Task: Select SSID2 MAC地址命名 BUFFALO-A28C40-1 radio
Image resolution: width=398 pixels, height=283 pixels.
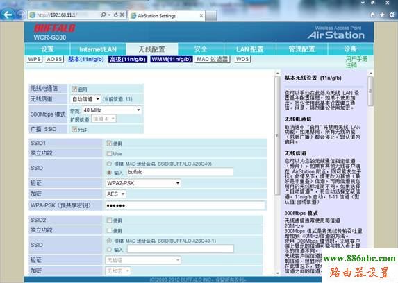Action: pyautogui.click(x=109, y=241)
